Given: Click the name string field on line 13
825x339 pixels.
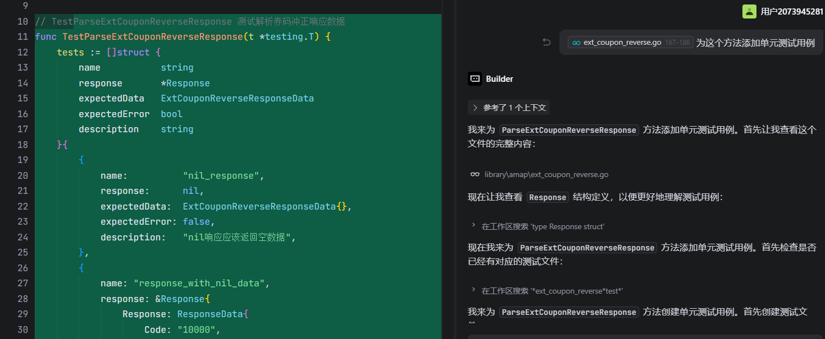Looking at the screenshot, I should click(136, 68).
